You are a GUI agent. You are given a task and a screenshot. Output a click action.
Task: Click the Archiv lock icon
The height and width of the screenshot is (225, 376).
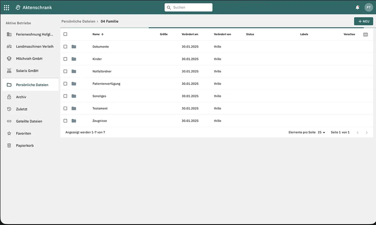coord(9,97)
